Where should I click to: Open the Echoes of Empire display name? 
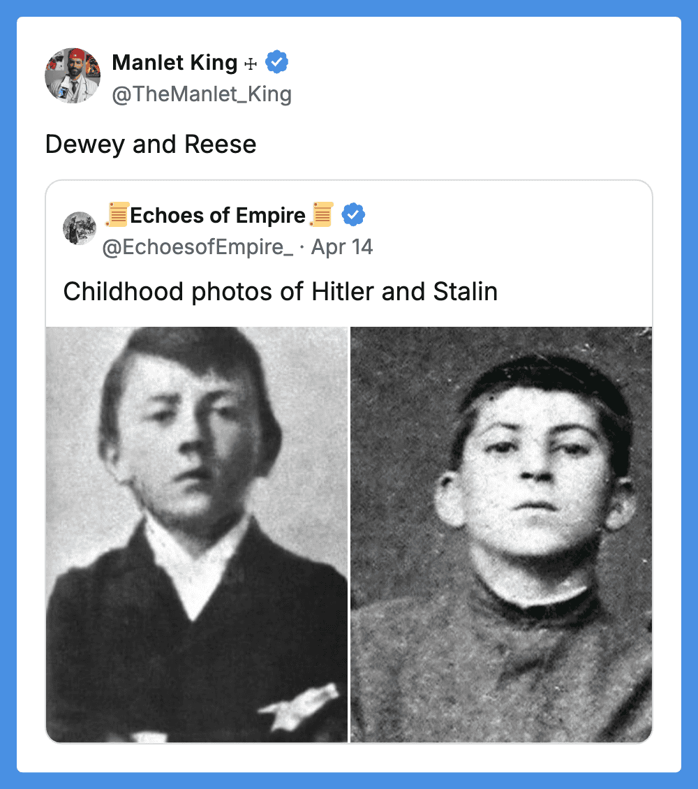pos(218,216)
